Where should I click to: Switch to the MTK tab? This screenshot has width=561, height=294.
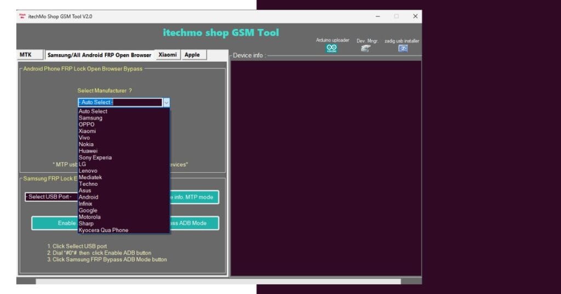click(30, 55)
